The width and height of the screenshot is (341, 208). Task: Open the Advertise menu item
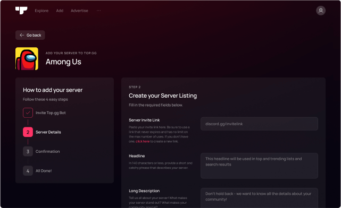[79, 11]
